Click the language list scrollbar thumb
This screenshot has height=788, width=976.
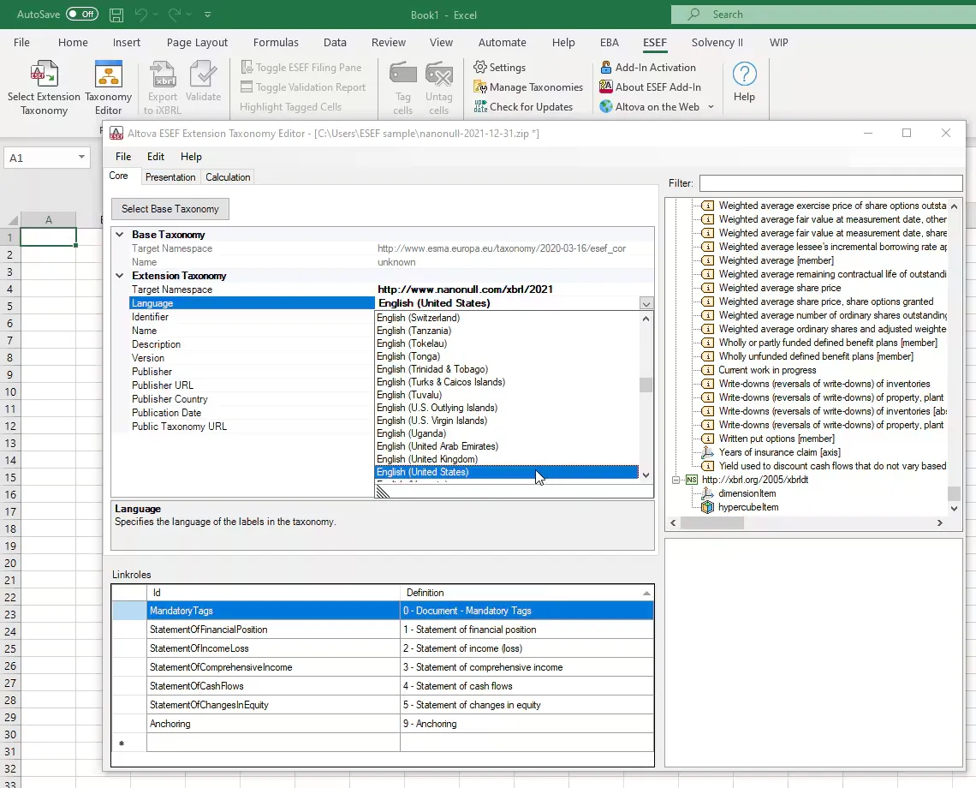pos(646,385)
